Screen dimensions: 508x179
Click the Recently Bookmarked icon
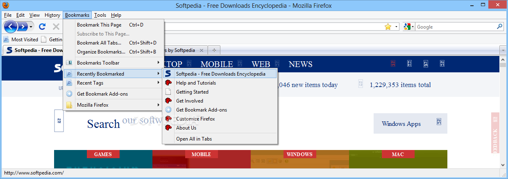point(69,74)
